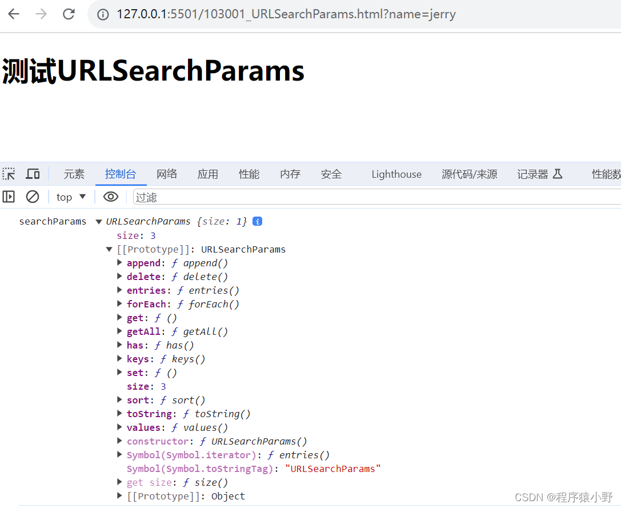The image size is (621, 508).
Task: Click the browser forward arrow
Action: [41, 14]
